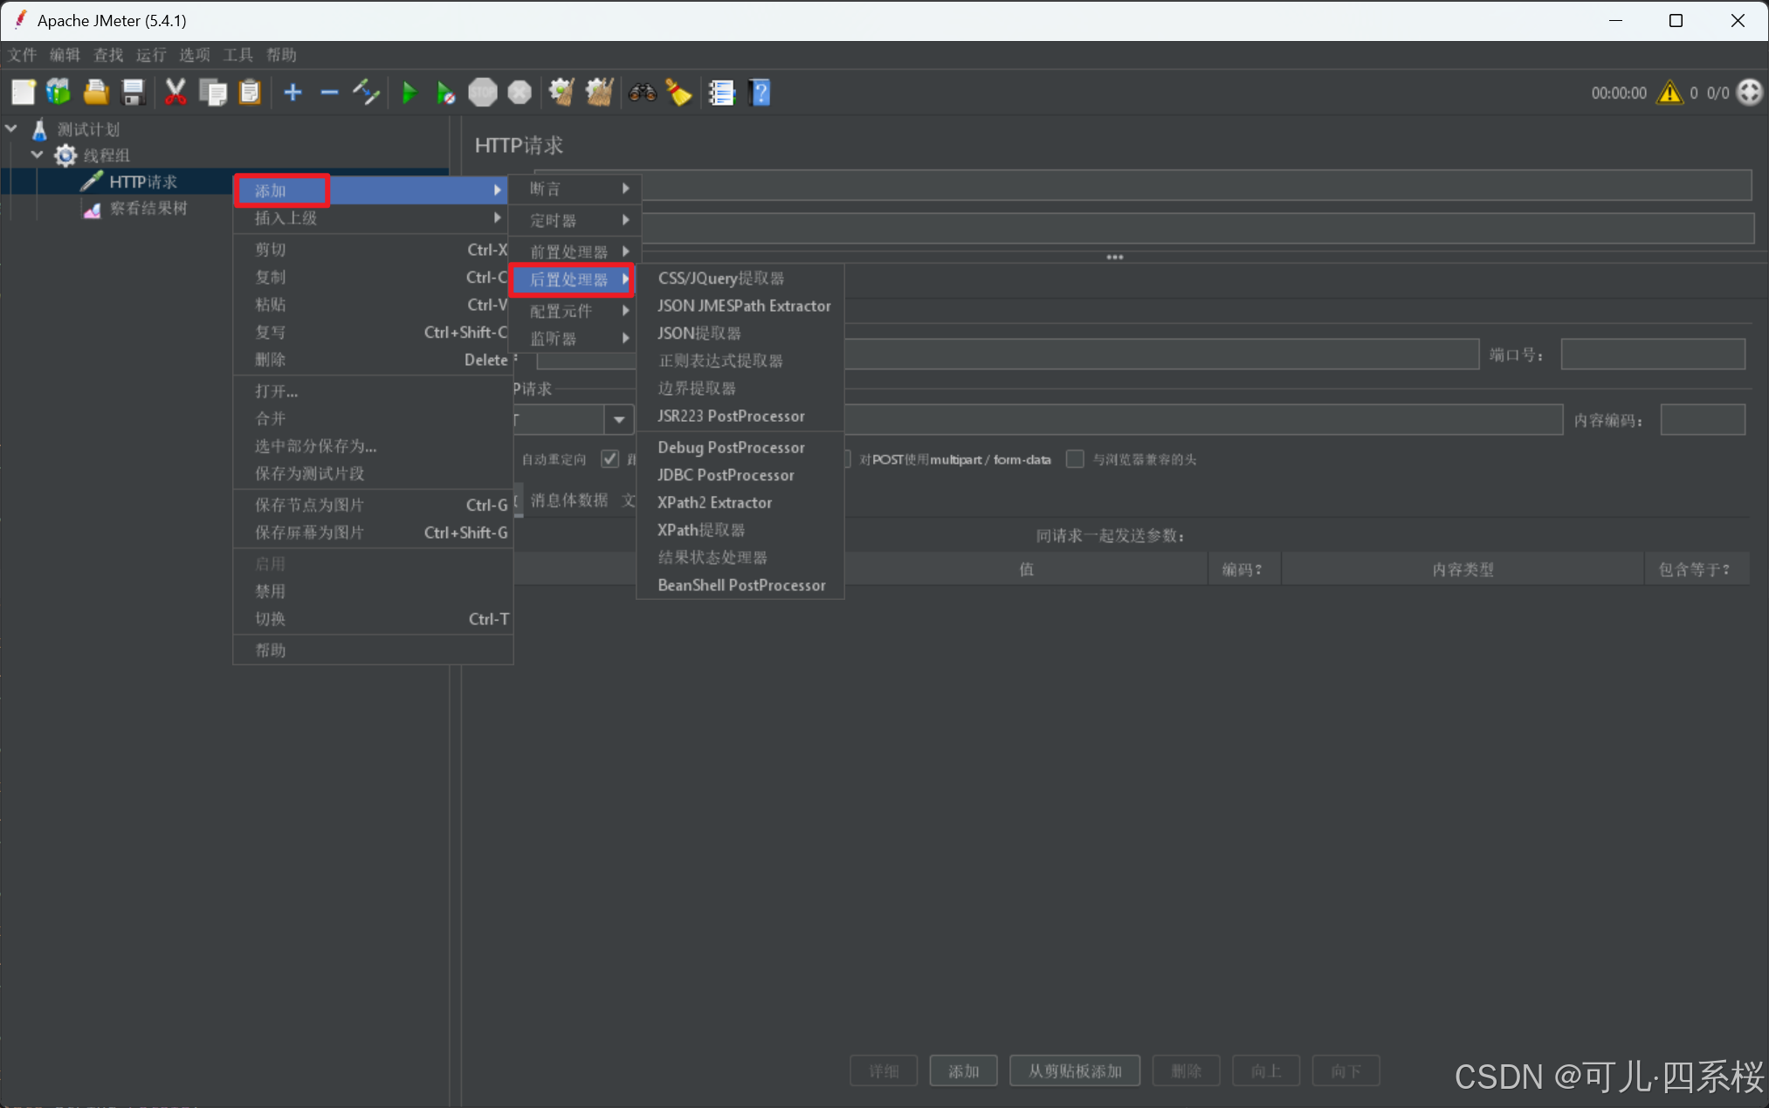Screen dimensions: 1769x1108
Task: Click the Start no pauses icon
Action: (445, 93)
